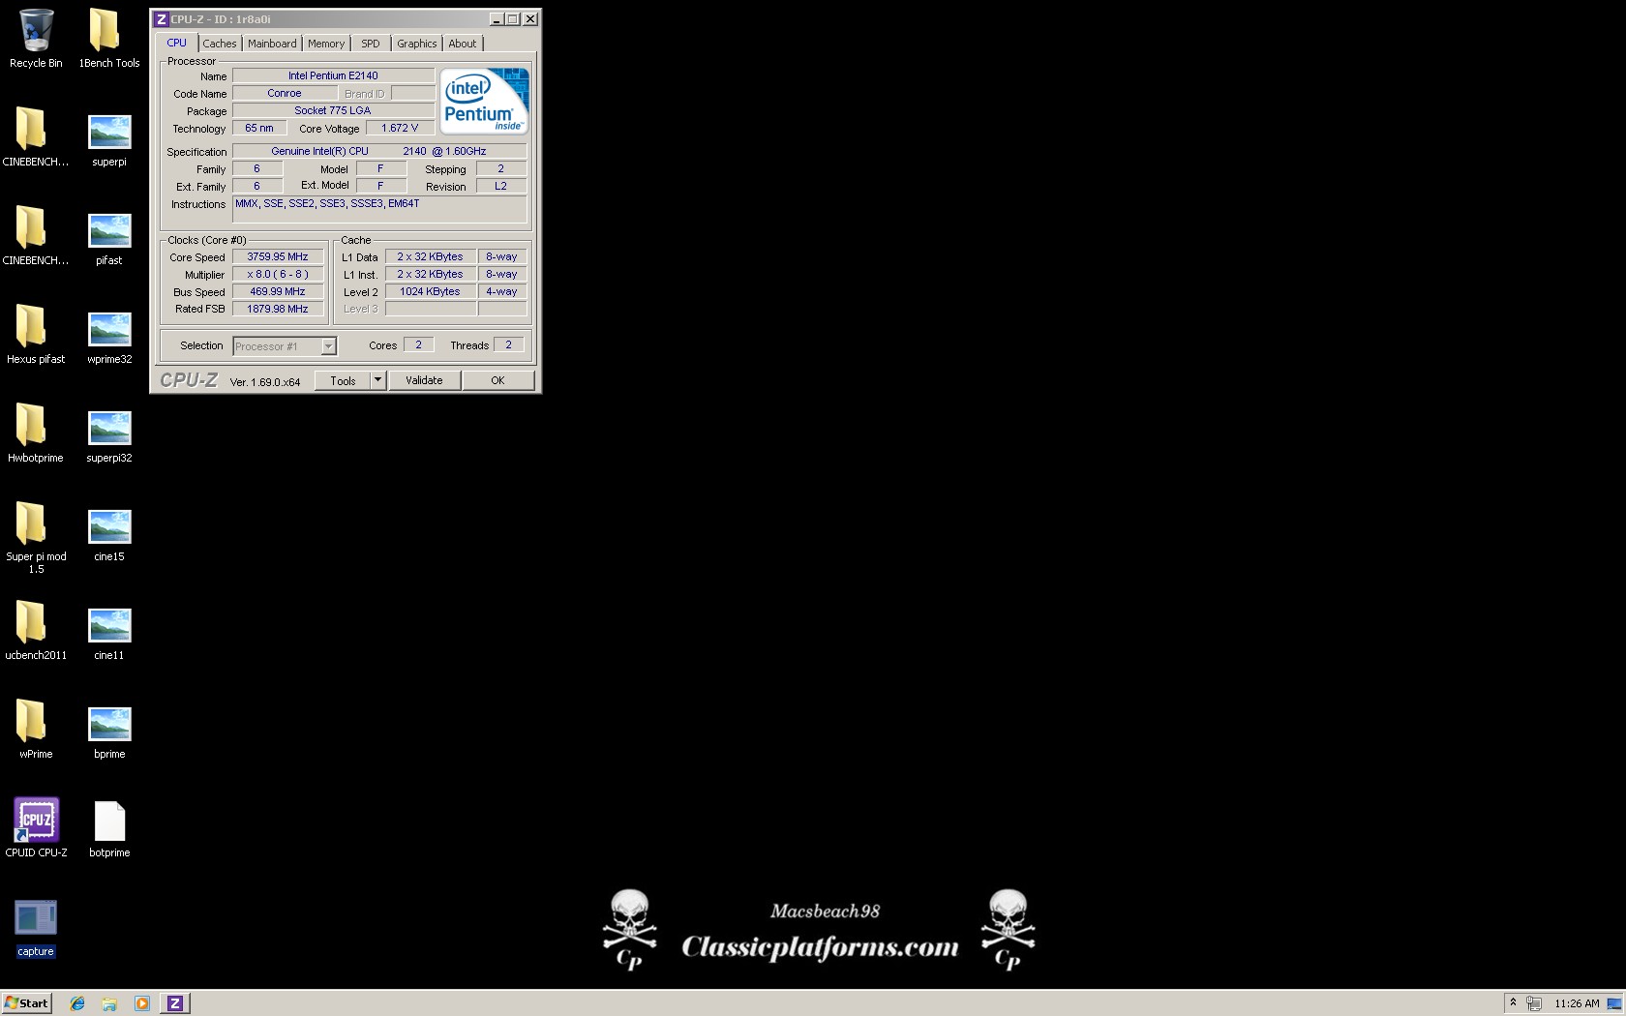Select the superpi image file icon
Image resolution: width=1626 pixels, height=1016 pixels.
point(109,139)
